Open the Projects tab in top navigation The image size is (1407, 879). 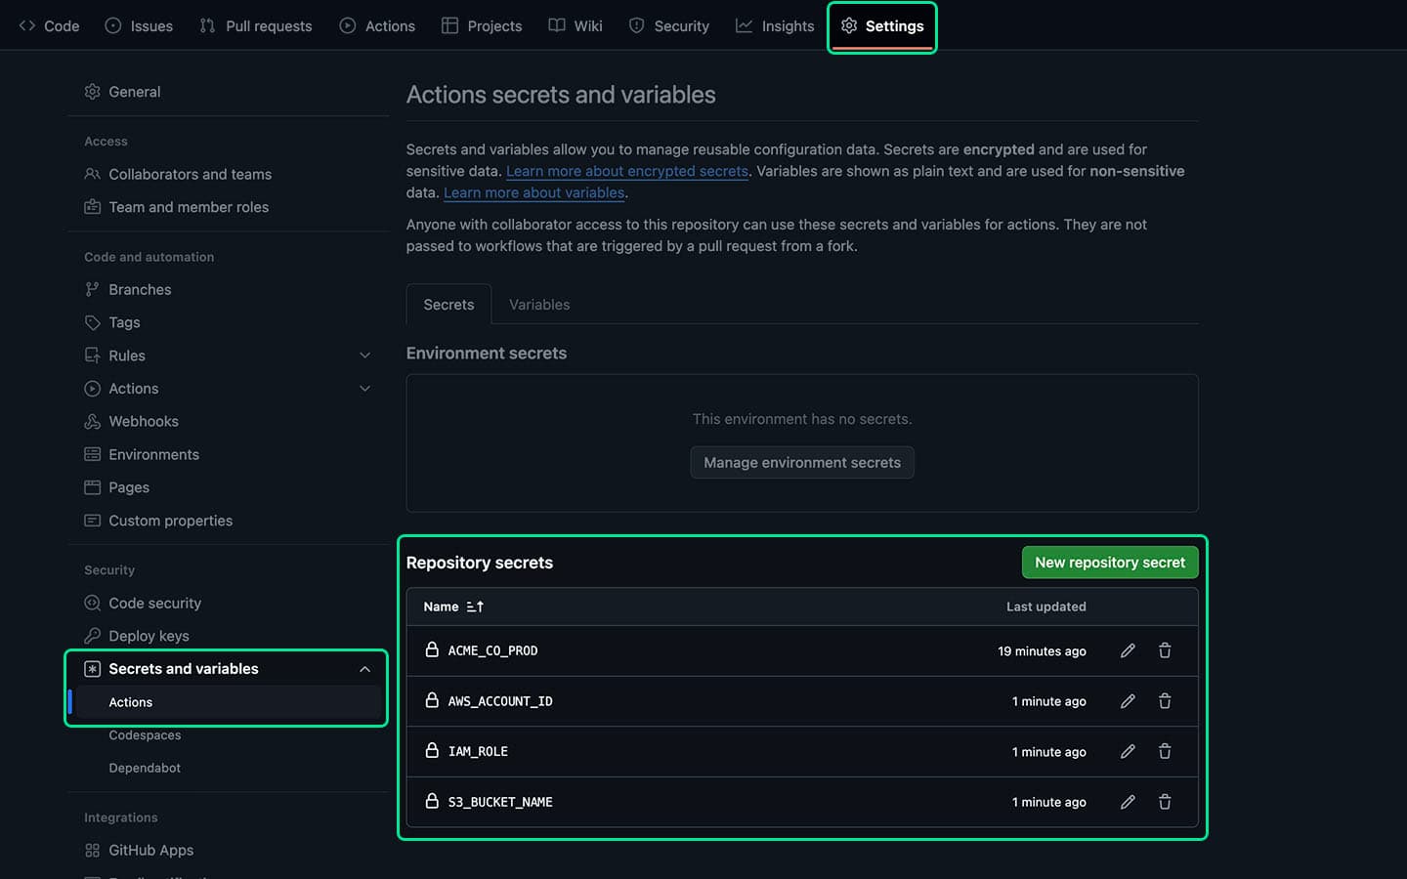tap(482, 25)
